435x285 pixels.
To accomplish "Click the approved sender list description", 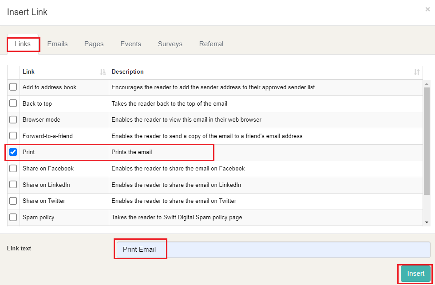I will click(x=213, y=87).
